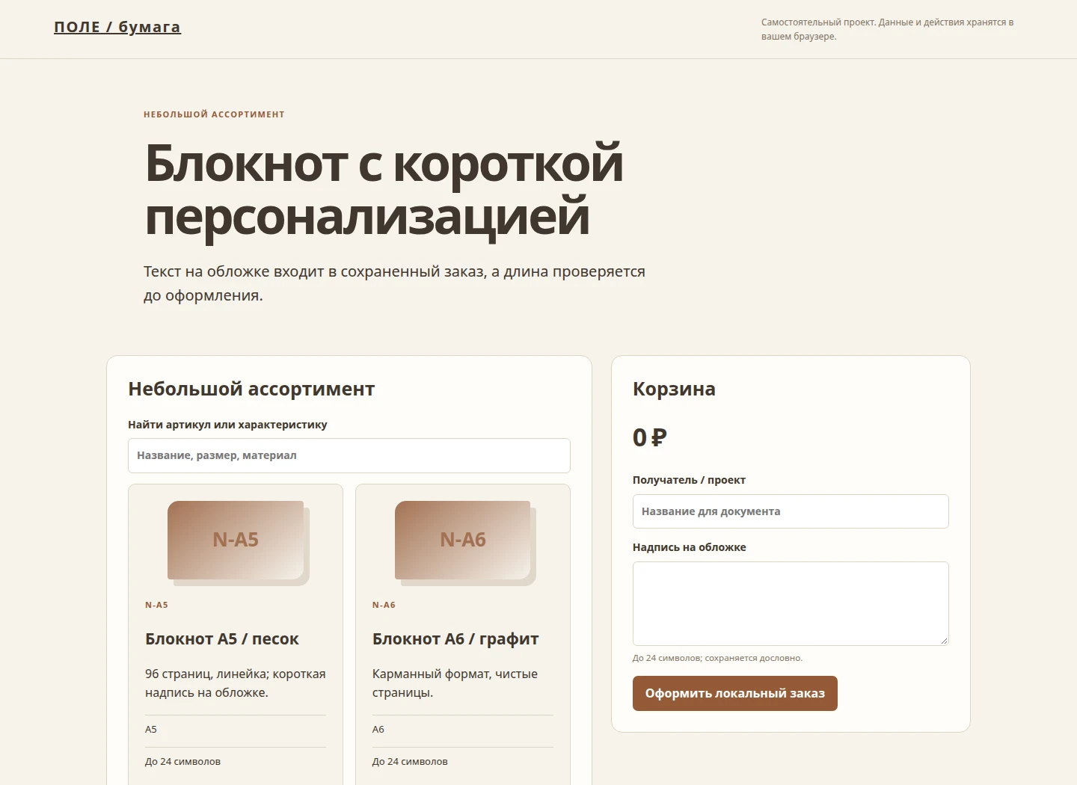
Task: Click the Блокнот A5 / песок title
Action: (222, 639)
